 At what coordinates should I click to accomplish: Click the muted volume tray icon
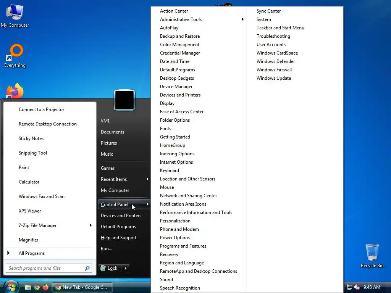point(357,287)
